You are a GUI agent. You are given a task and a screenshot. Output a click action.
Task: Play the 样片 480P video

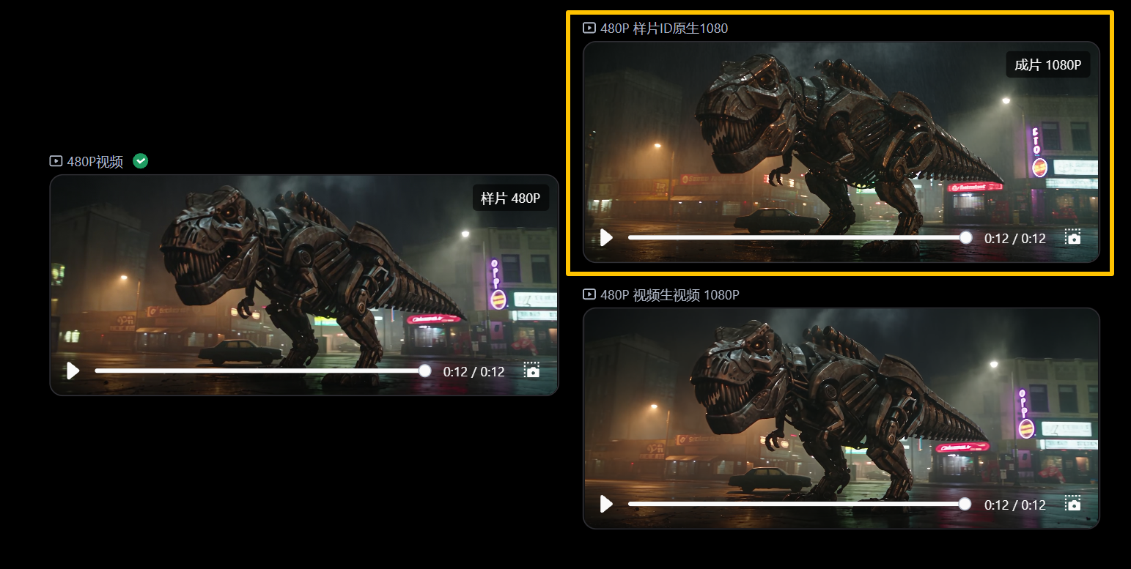pyautogui.click(x=73, y=371)
